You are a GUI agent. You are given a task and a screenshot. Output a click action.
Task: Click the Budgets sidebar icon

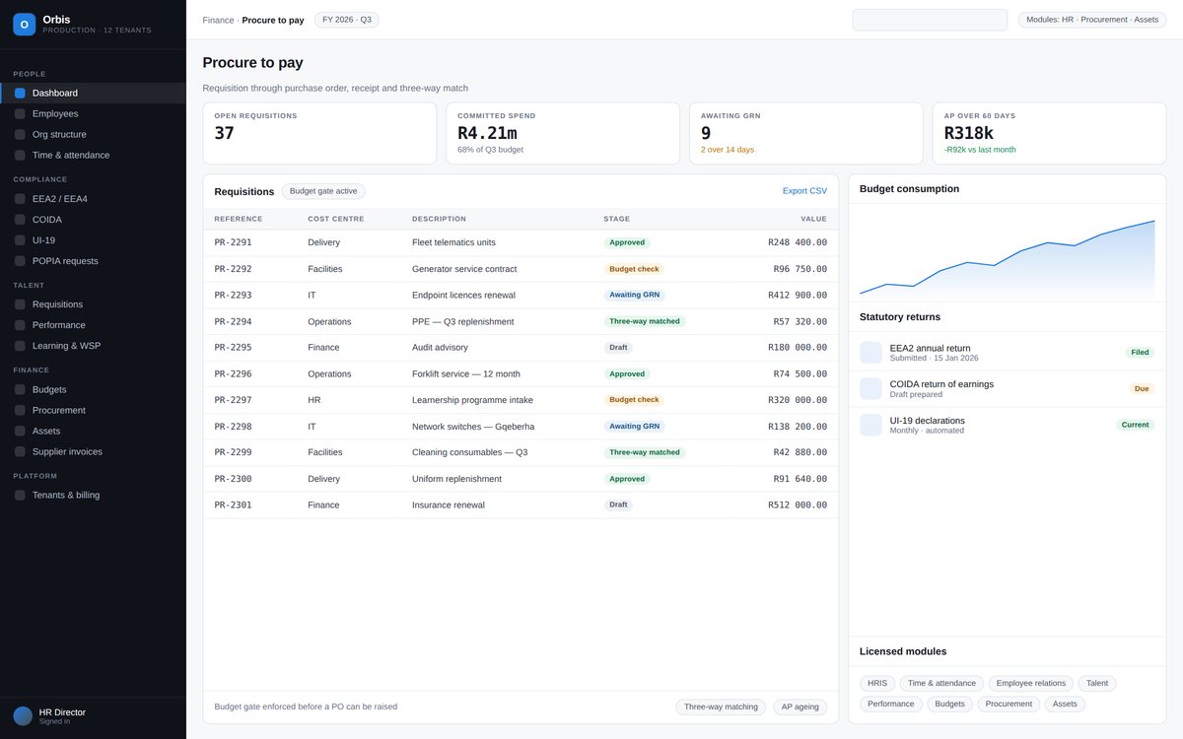(x=20, y=388)
